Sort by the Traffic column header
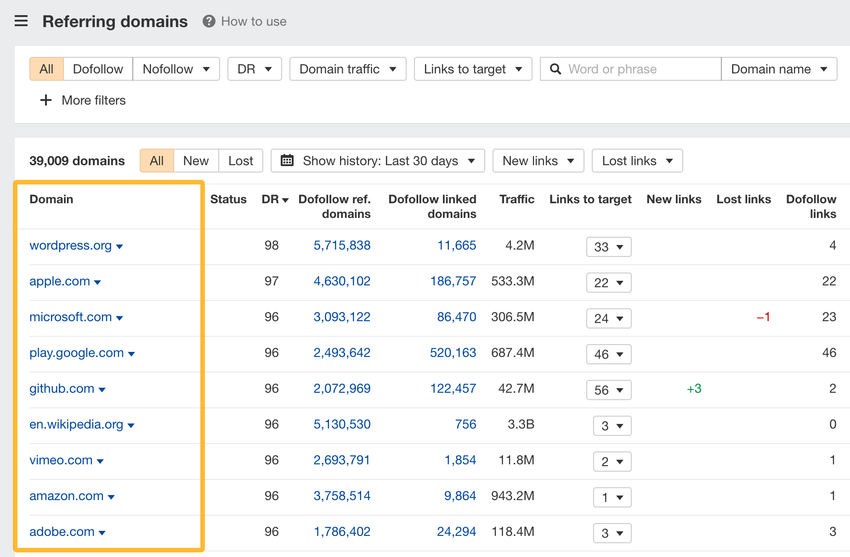 (x=517, y=199)
